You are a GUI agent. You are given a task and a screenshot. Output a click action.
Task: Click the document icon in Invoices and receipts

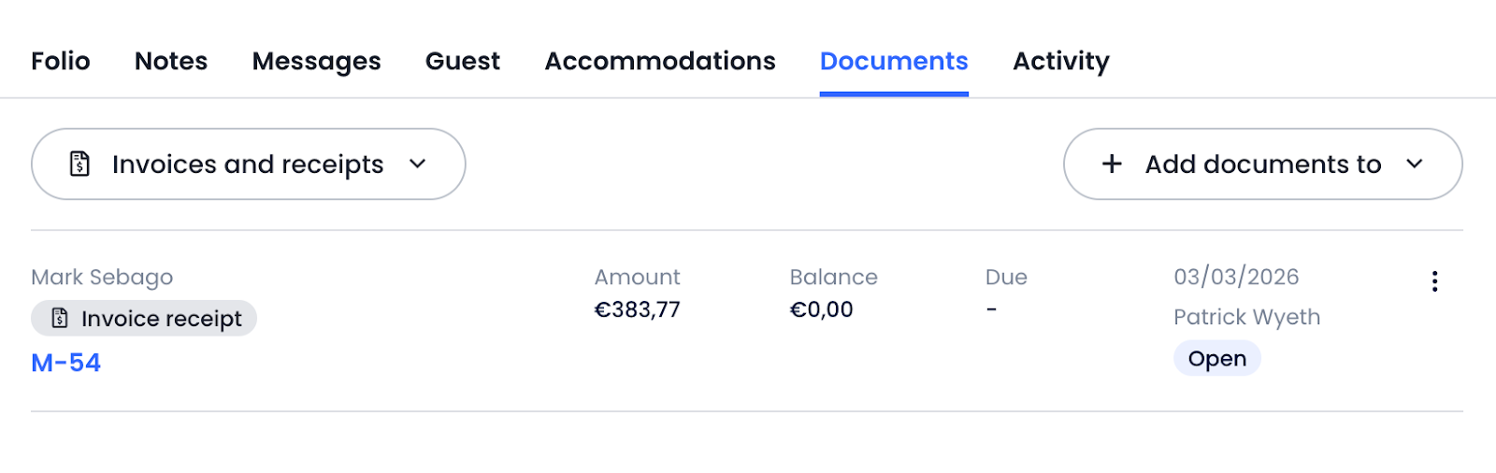coord(80,164)
